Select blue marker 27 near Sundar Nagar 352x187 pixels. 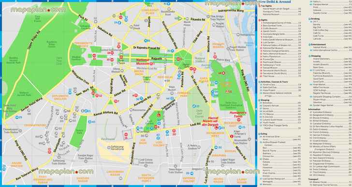tap(216, 83)
